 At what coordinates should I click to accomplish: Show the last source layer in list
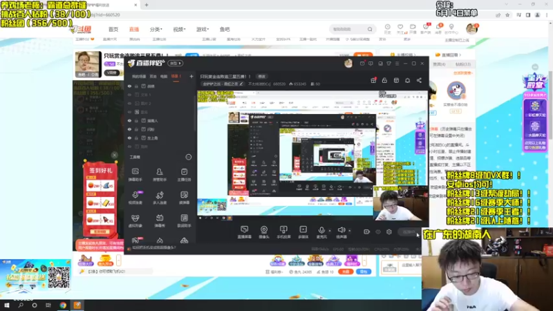click(x=129, y=147)
